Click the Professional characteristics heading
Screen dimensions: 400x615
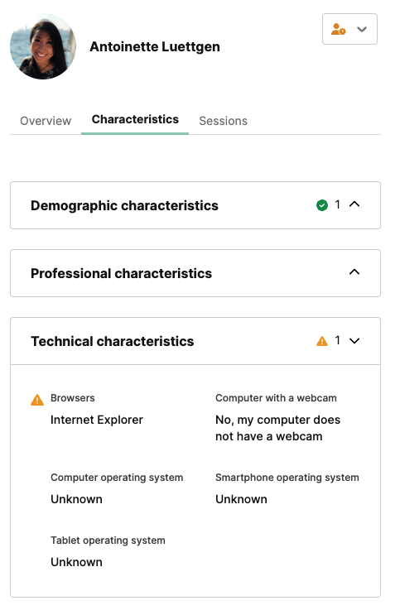(x=121, y=273)
